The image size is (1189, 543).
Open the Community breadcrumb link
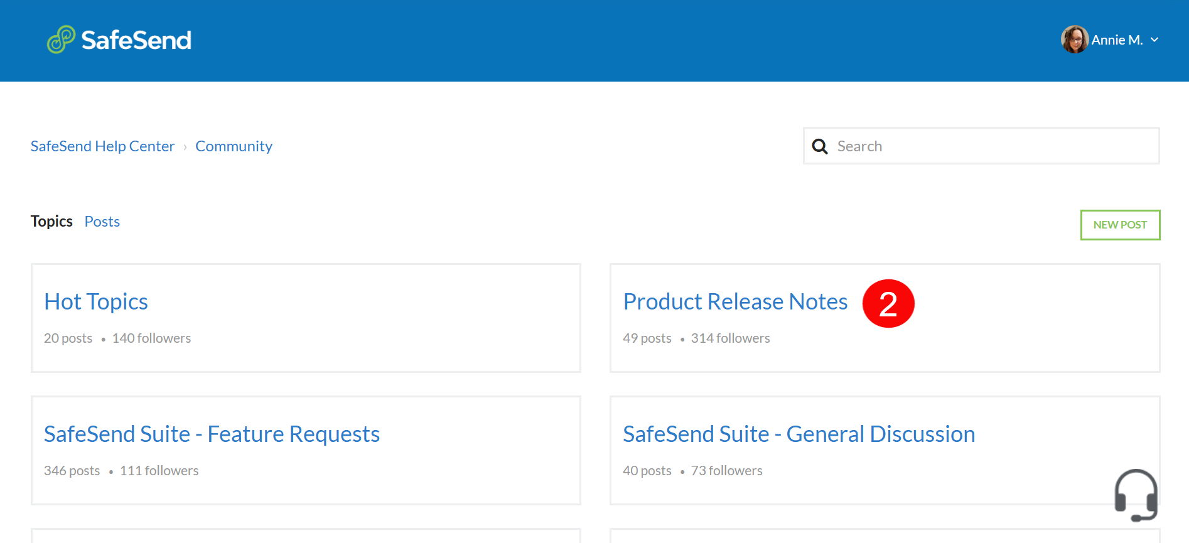(x=234, y=146)
